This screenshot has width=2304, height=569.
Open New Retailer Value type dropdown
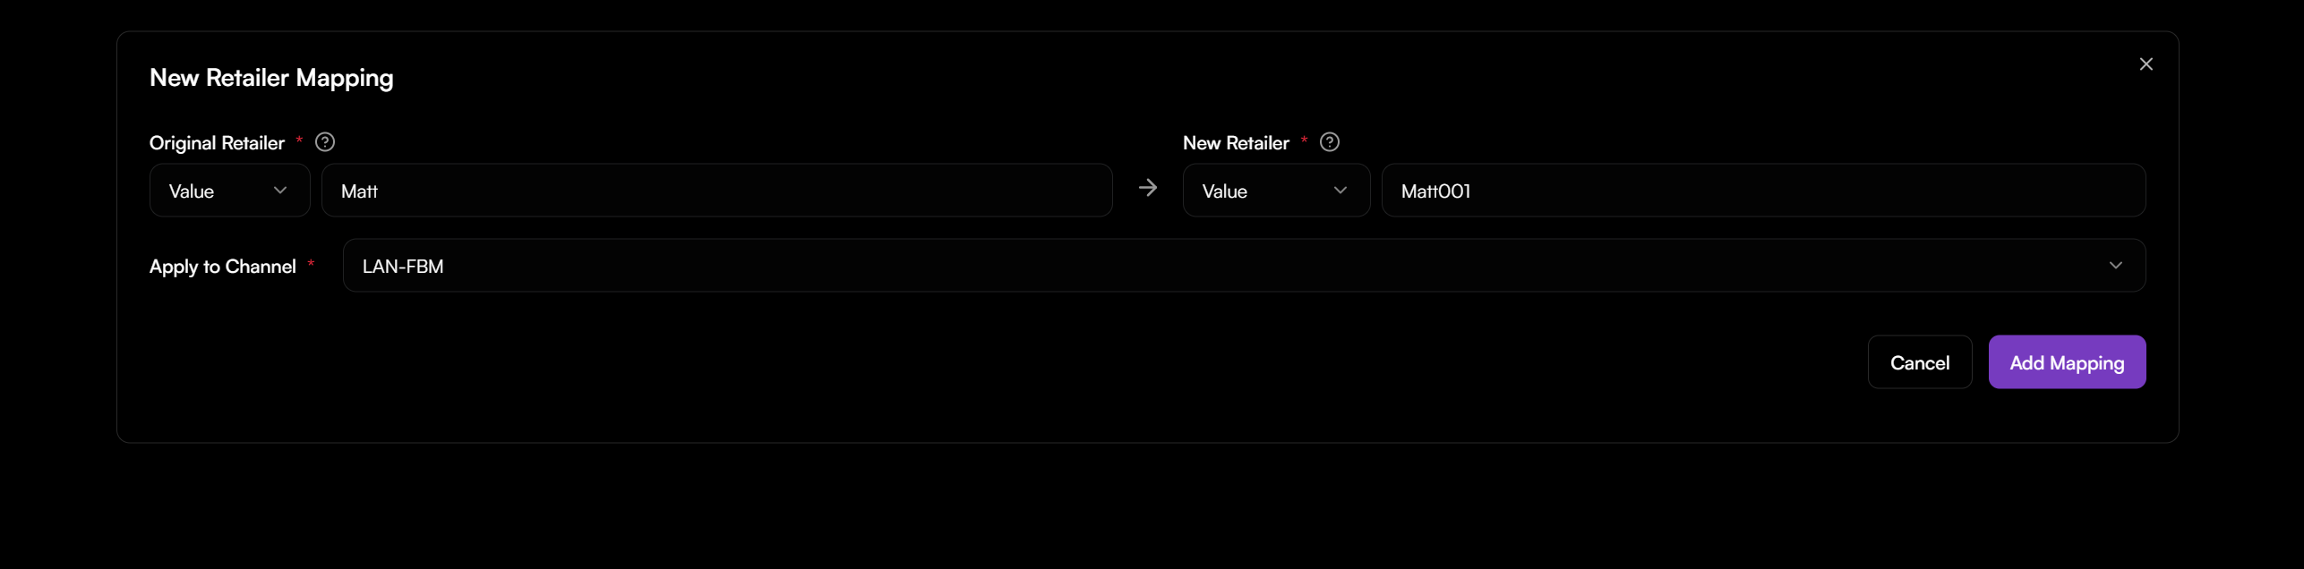tap(1275, 191)
